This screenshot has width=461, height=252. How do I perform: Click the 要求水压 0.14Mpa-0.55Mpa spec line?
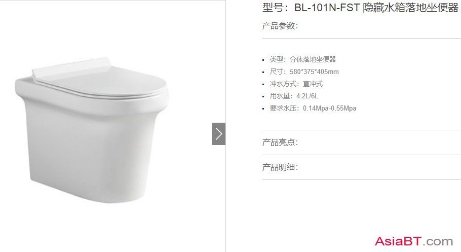pyautogui.click(x=313, y=109)
